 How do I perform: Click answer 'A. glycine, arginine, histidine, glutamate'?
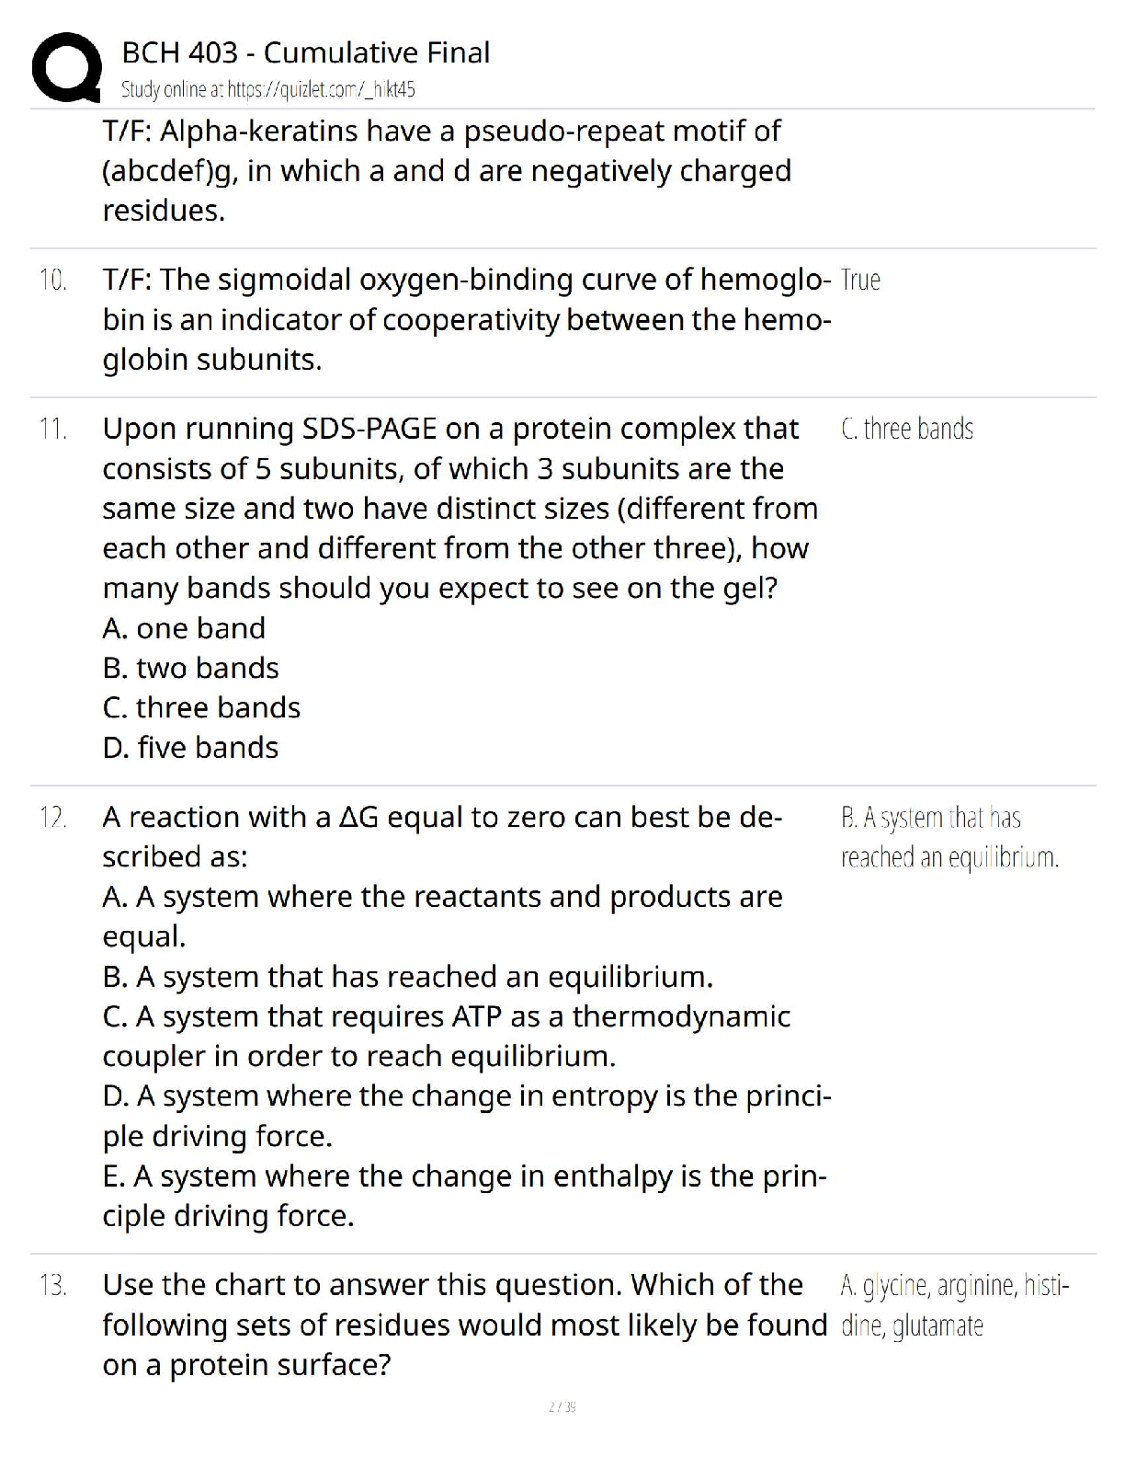click(955, 1305)
